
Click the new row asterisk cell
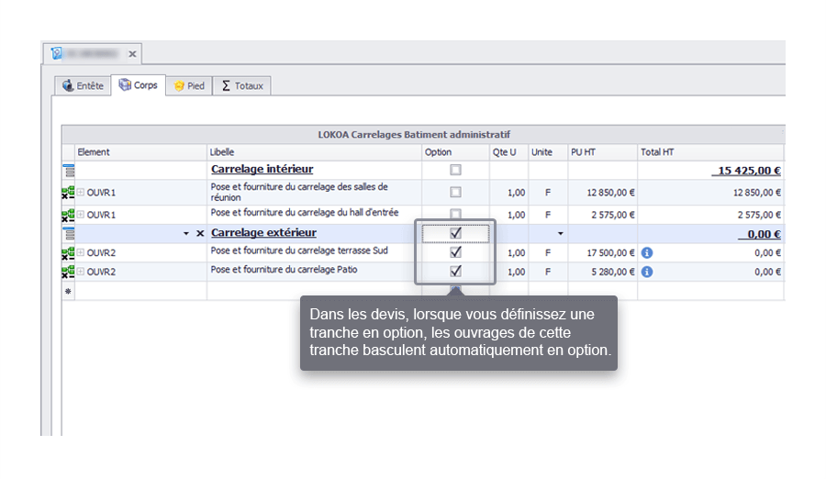tap(68, 291)
